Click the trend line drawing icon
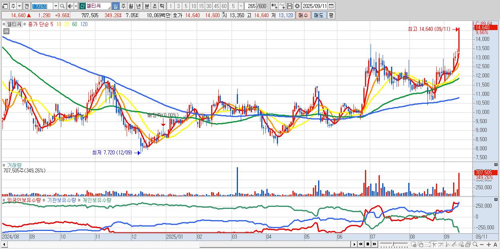Image resolution: width=500 pixels, height=249 pixels. point(441,245)
